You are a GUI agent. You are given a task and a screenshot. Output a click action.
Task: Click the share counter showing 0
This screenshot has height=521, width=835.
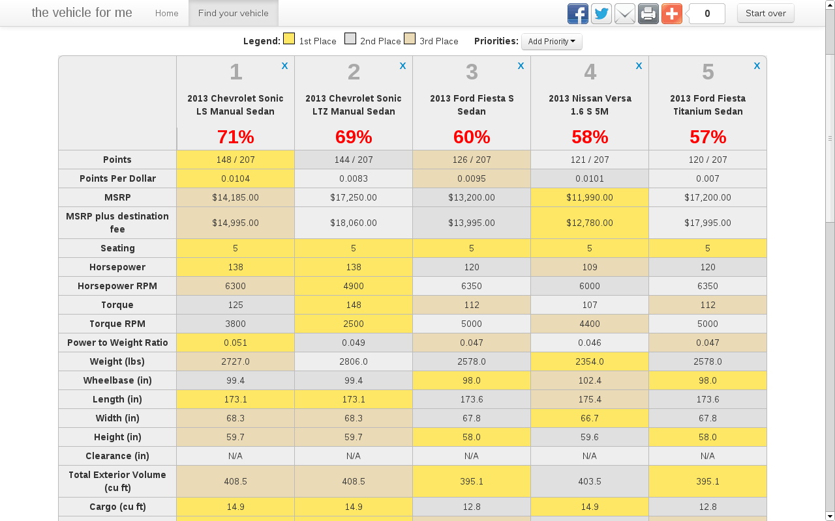[707, 14]
